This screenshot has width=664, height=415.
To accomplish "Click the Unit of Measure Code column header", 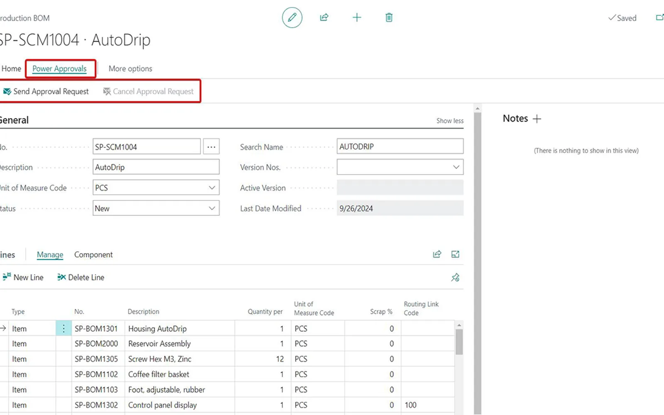I will pos(314,308).
